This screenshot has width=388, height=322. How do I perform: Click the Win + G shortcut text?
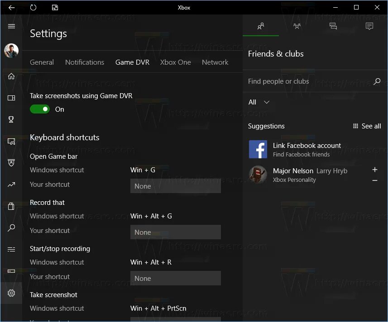pos(143,170)
